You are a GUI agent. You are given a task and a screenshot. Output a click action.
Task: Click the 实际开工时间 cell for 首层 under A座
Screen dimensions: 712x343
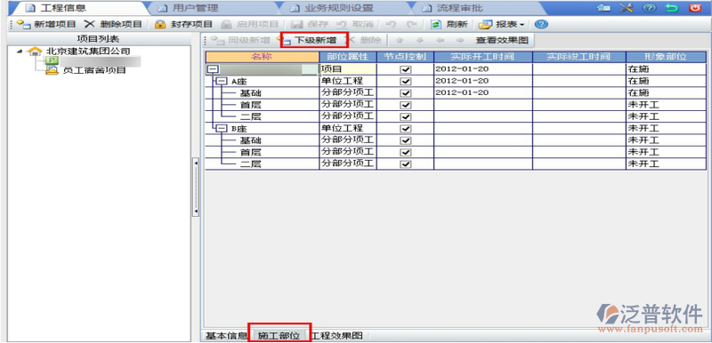tap(483, 105)
